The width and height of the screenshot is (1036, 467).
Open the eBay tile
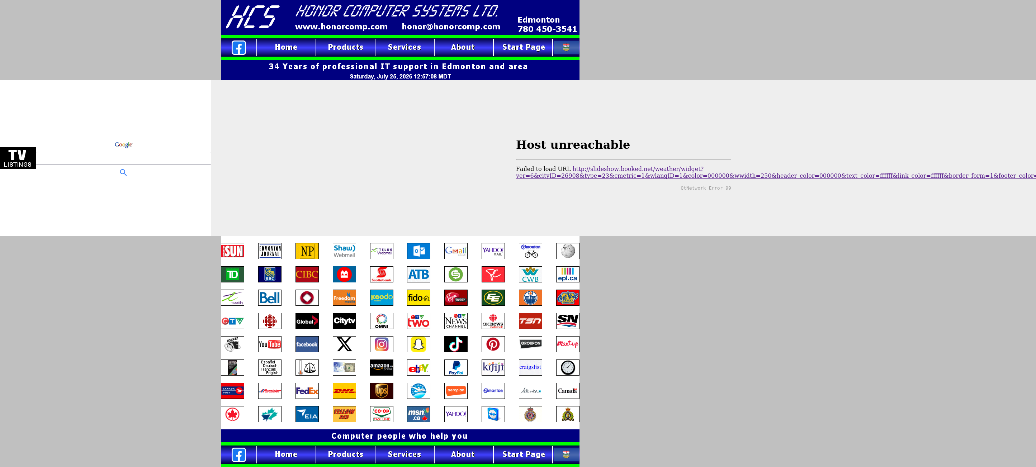418,368
